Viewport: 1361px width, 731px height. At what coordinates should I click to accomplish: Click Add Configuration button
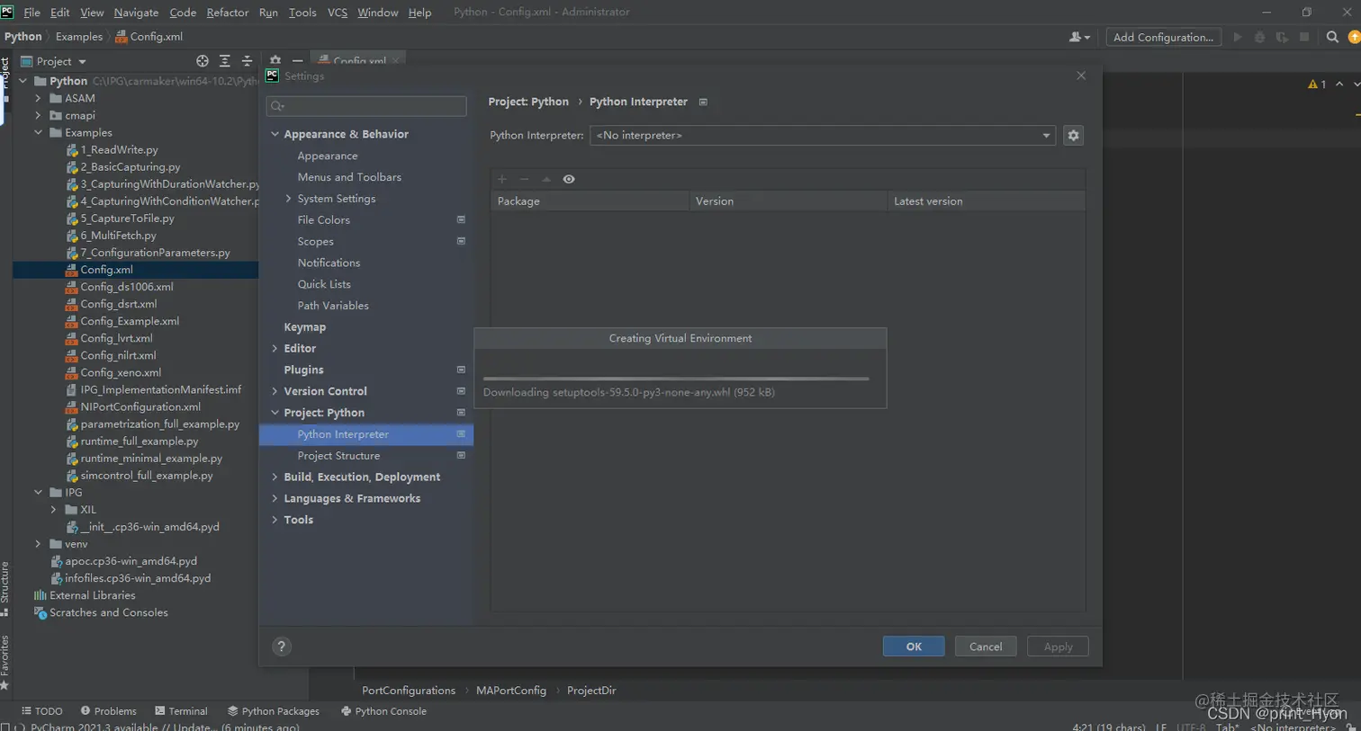(x=1163, y=37)
